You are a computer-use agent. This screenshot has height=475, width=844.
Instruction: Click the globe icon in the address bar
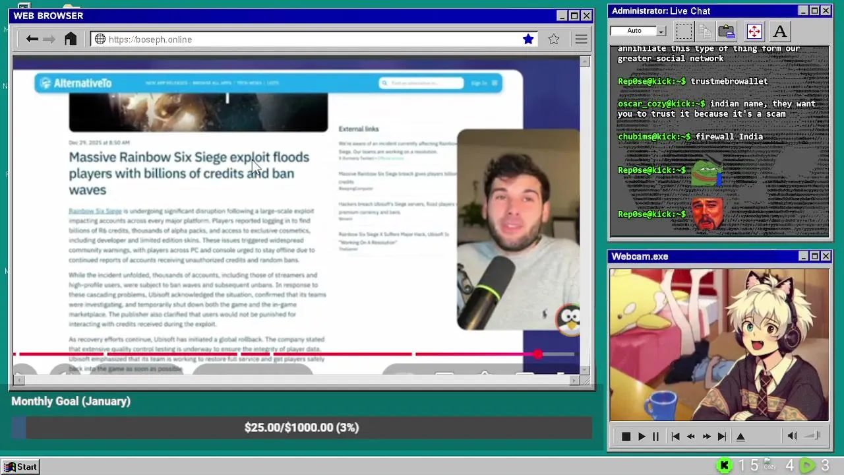[100, 40]
